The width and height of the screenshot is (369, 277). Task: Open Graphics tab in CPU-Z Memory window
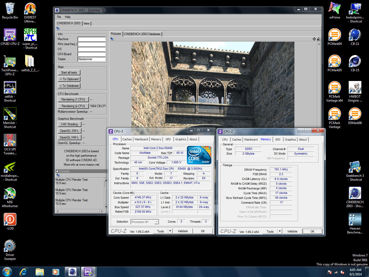tap(290, 140)
